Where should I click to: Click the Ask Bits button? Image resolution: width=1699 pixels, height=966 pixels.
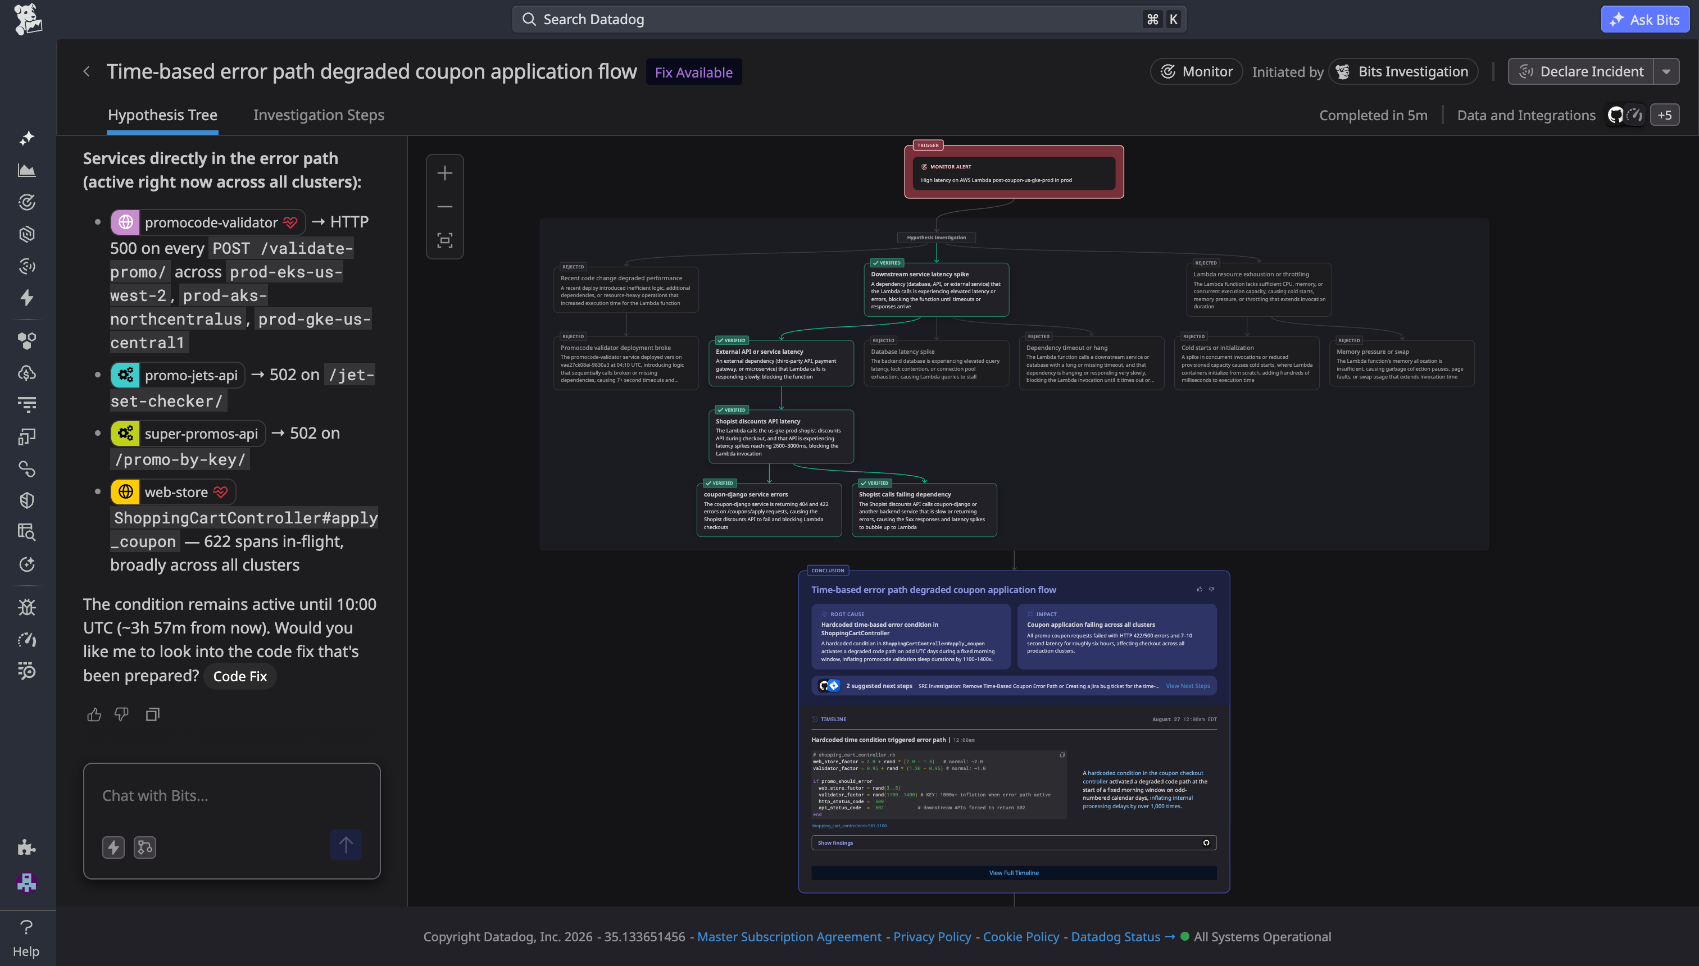point(1645,19)
